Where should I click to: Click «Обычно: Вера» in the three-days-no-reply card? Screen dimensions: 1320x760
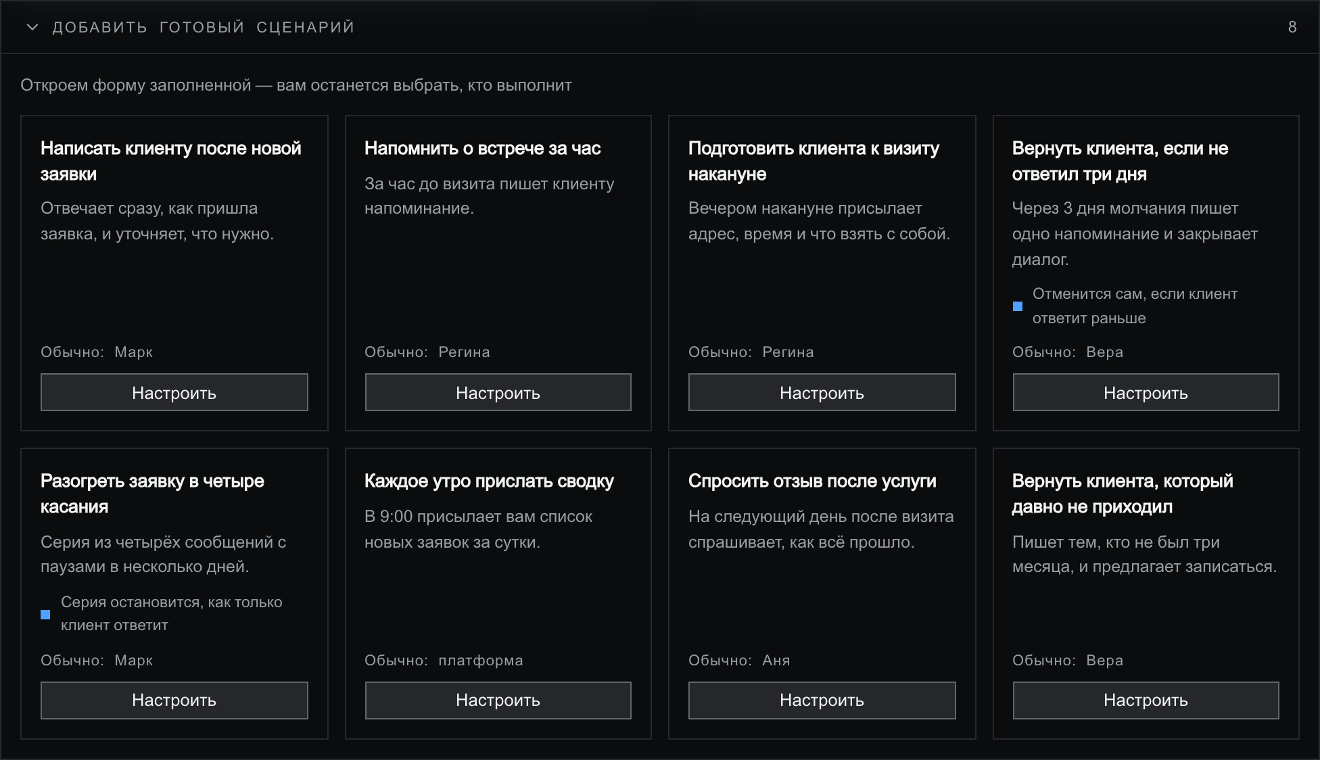(1068, 352)
